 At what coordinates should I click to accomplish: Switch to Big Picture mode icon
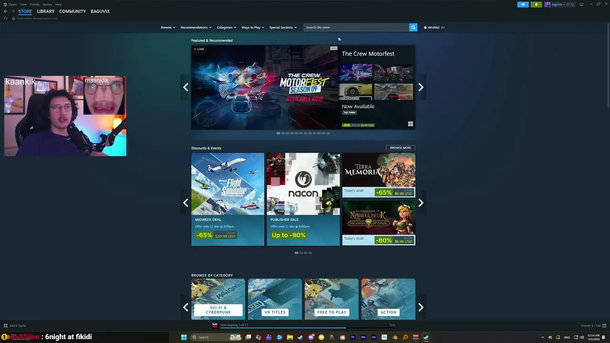pos(581,4)
